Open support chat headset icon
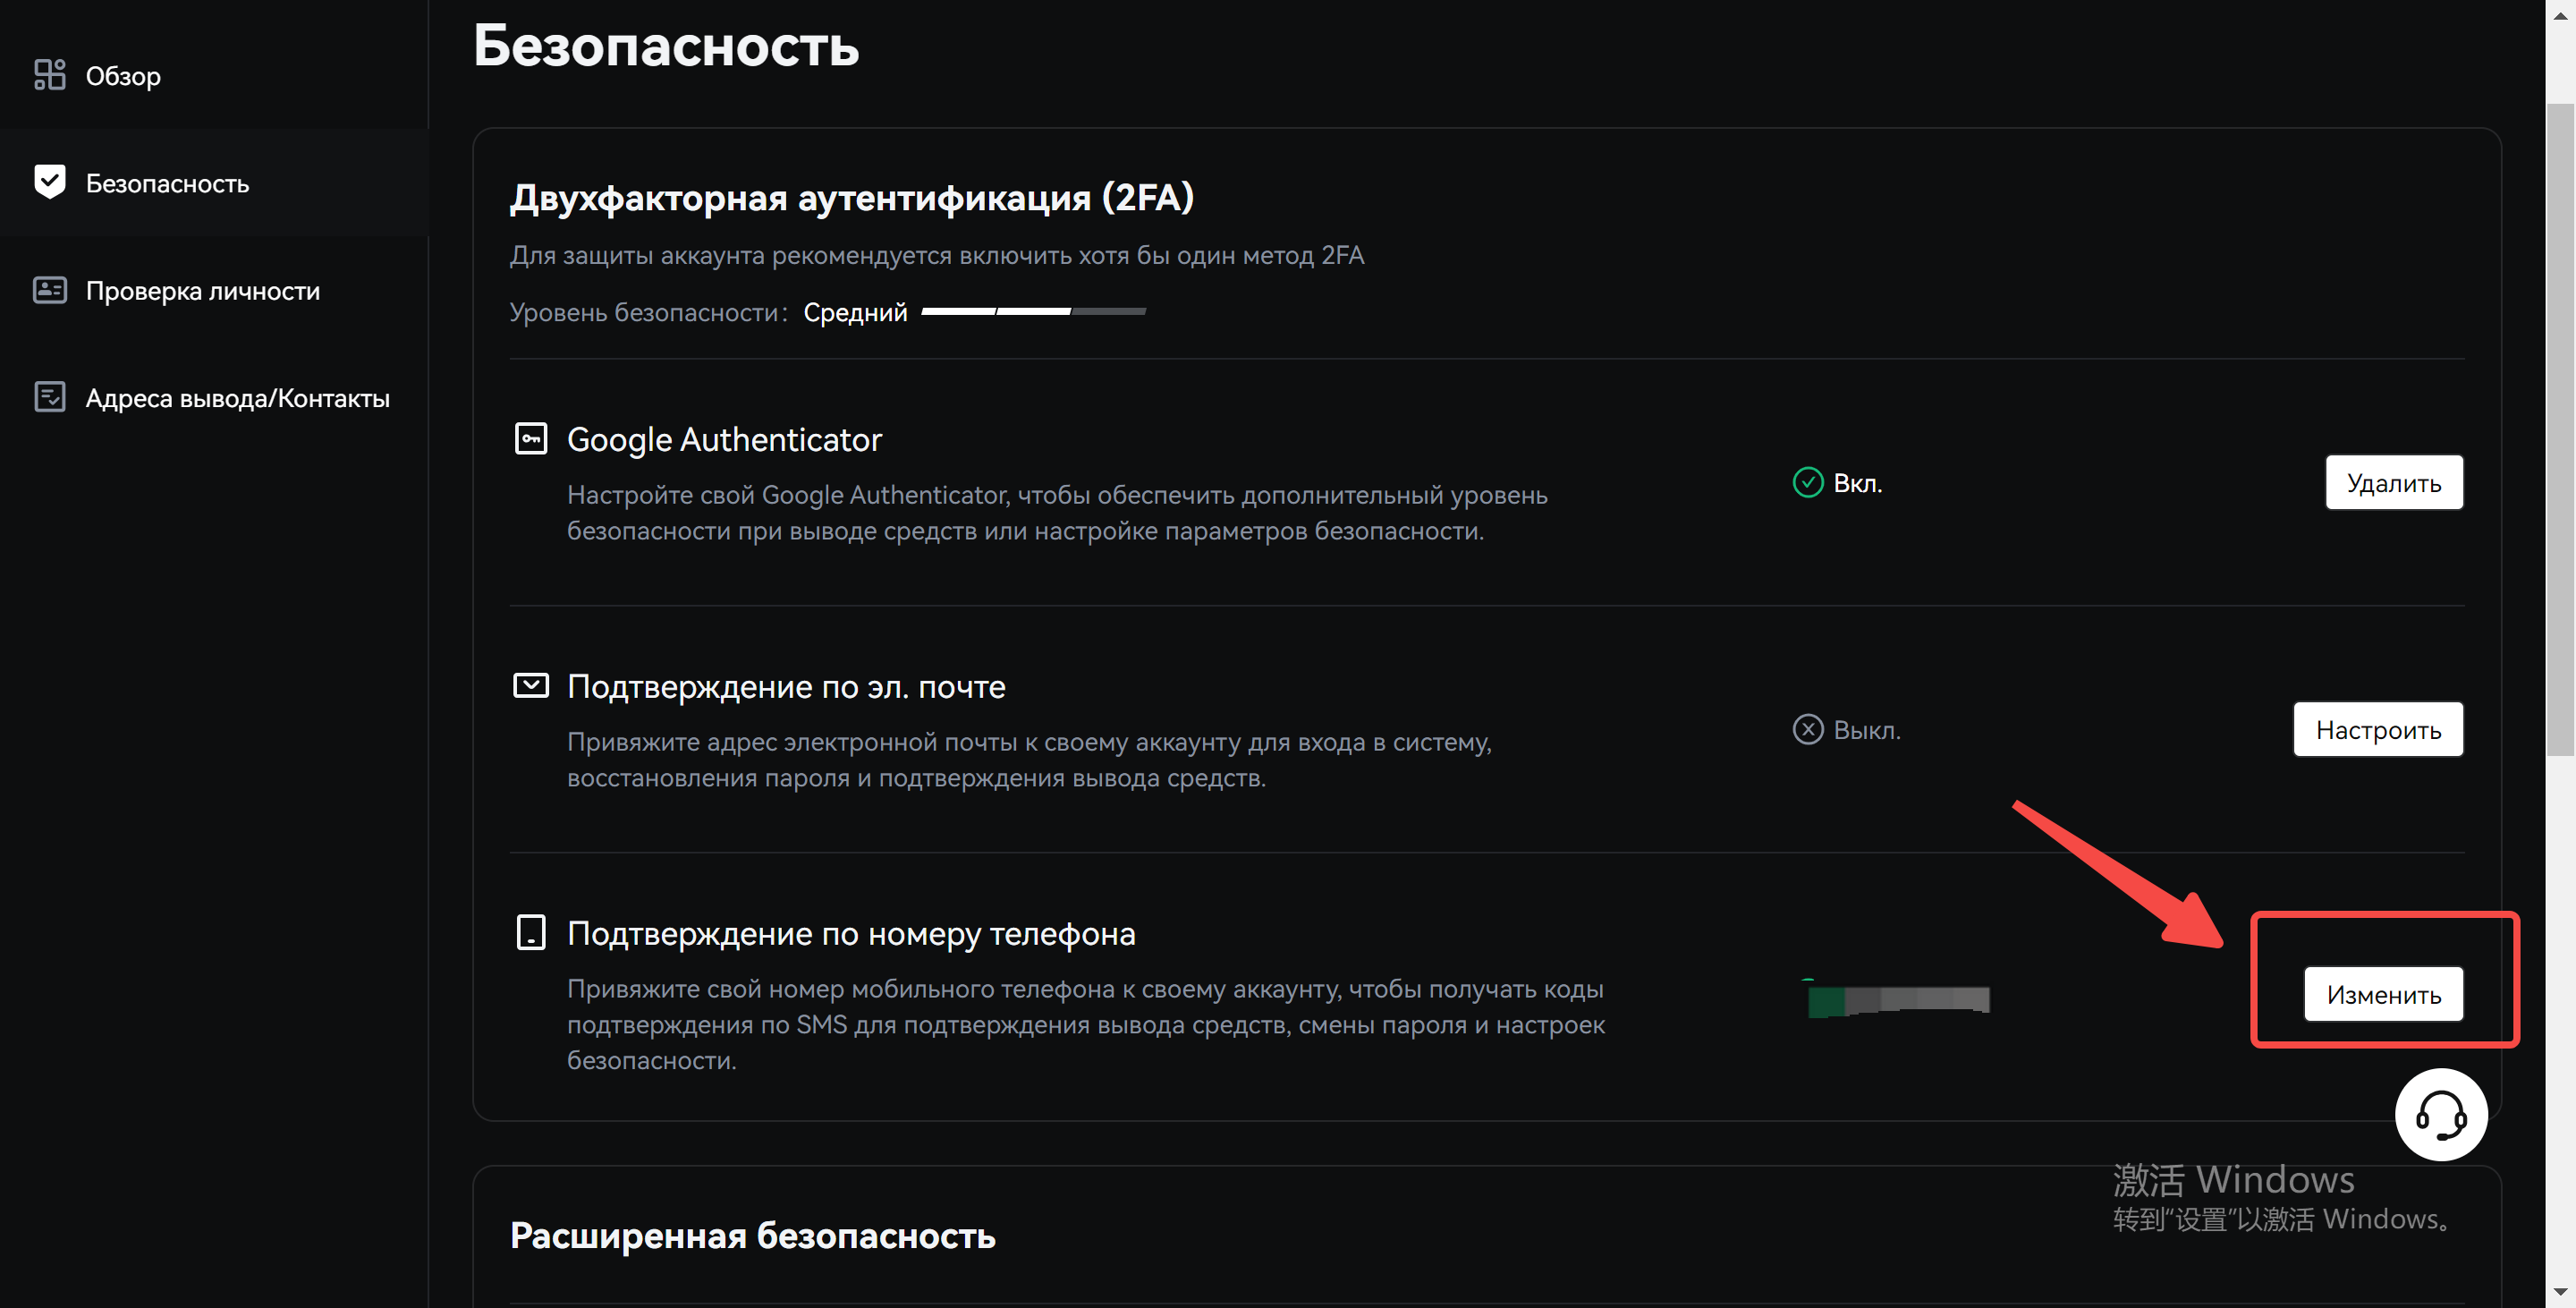2576x1308 pixels. coord(2440,1114)
